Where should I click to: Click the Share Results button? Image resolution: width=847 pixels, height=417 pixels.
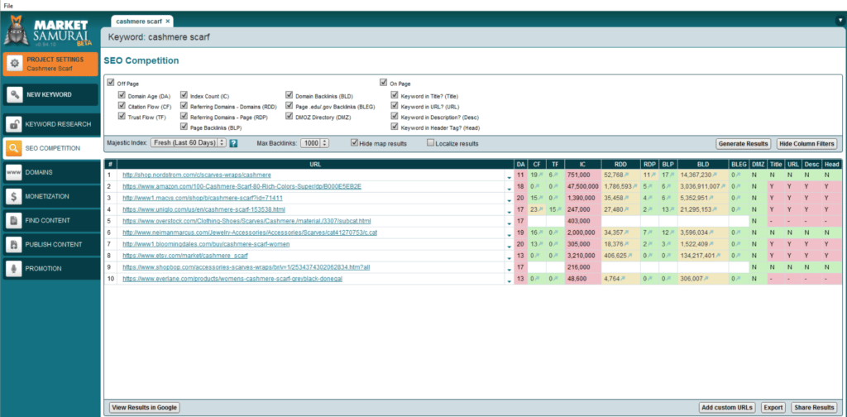[814, 407]
